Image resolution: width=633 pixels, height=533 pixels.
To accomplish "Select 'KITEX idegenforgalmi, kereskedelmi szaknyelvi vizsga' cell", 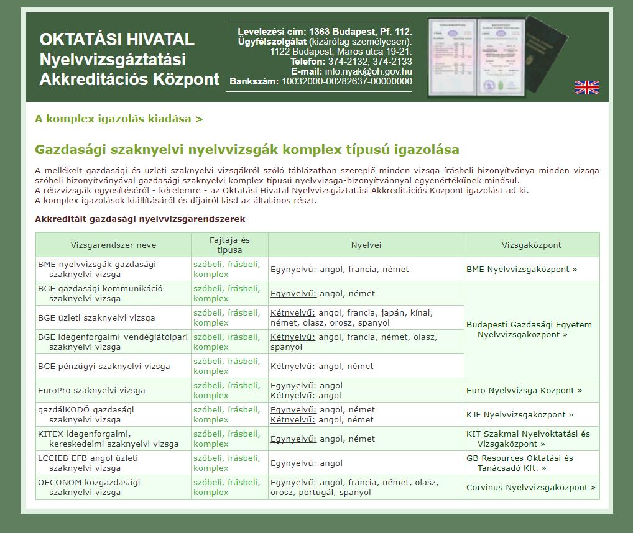I will (113, 438).
